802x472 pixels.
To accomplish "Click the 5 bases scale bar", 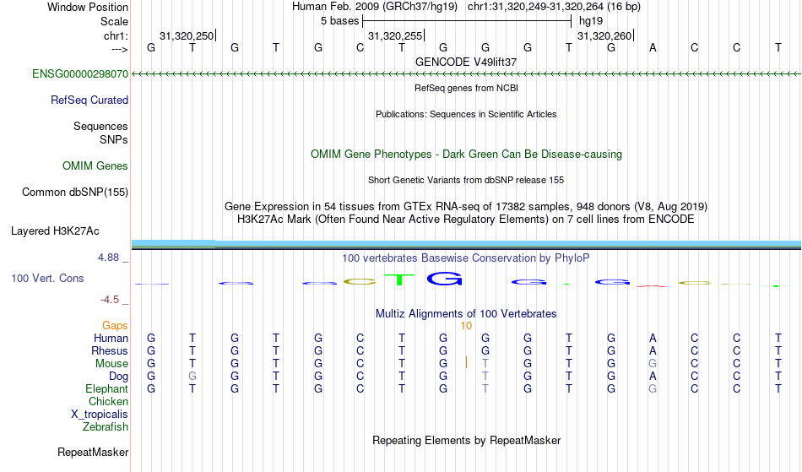I will [x=467, y=21].
